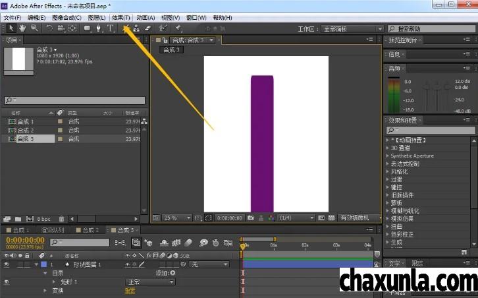Screen dimensions: 478x298
Task: Select the Rotation tool
Action: pyautogui.click(x=49, y=28)
